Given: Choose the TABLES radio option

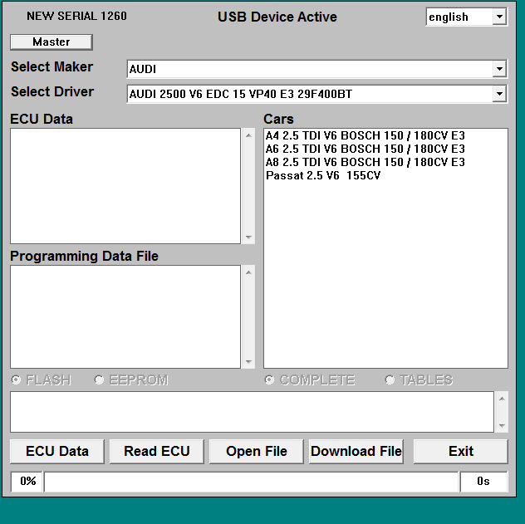Looking at the screenshot, I should (x=390, y=380).
